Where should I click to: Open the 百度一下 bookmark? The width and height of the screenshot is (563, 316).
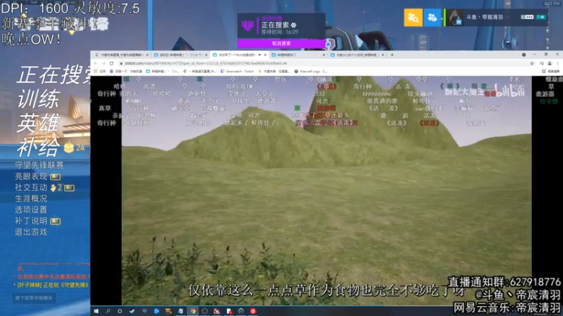tap(126, 72)
